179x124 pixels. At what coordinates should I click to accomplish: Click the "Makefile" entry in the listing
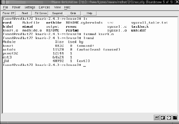pos(31,23)
